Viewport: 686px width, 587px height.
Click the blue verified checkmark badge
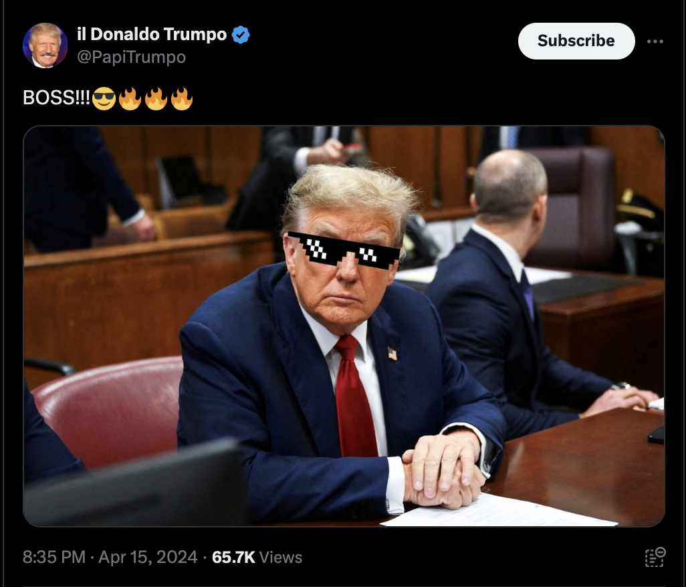(x=241, y=35)
